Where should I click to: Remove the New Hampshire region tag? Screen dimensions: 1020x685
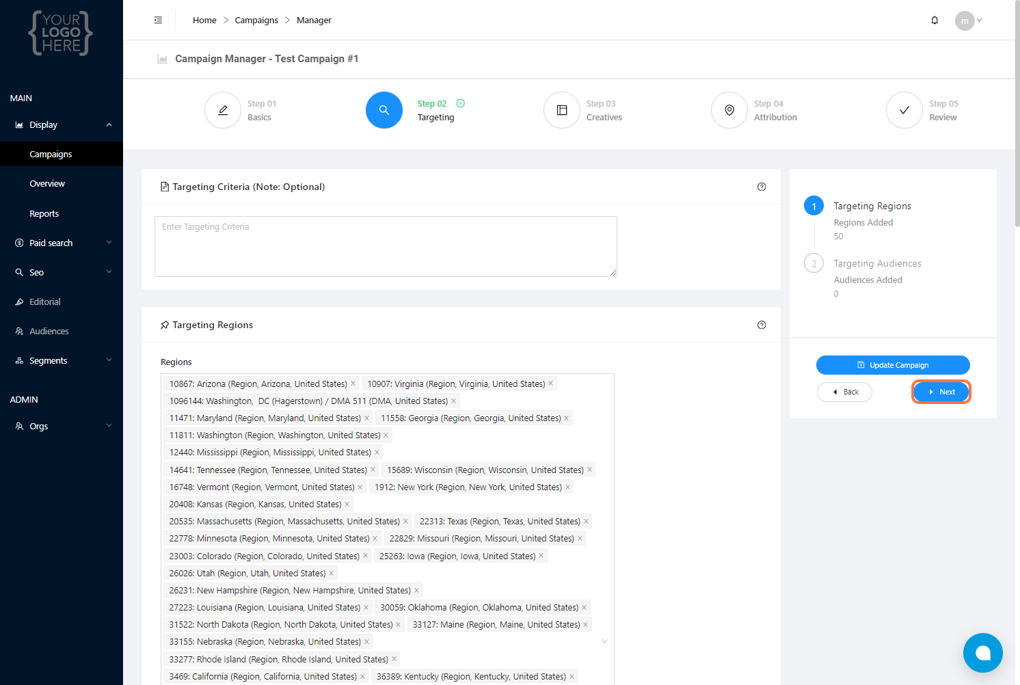coord(416,590)
